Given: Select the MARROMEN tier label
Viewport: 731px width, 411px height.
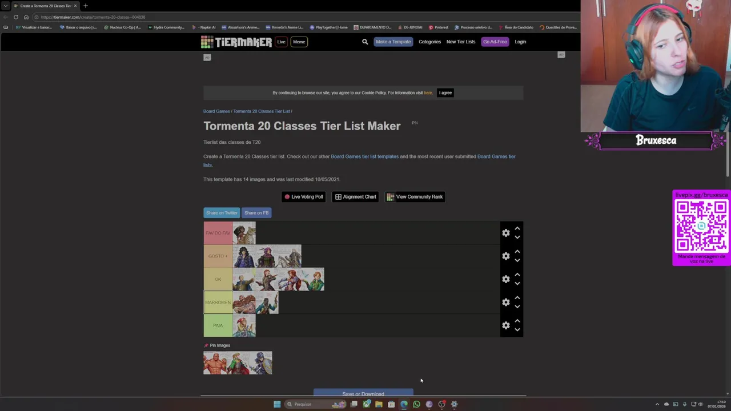Looking at the screenshot, I should 218,303.
